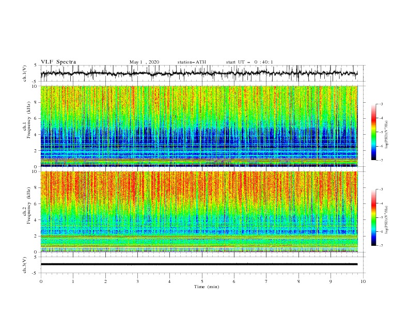Click the ch.2 spectrogram color scale bar

[x=373, y=217]
